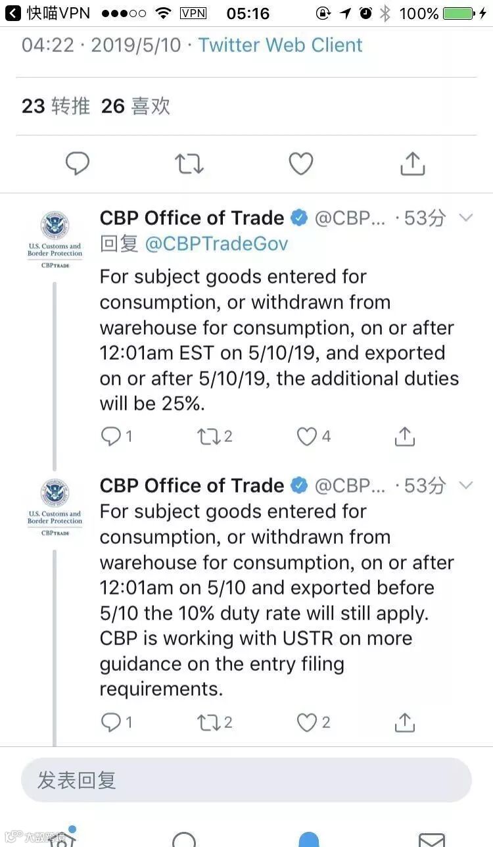Viewport: 493px width, 847px height.
Task: Return to 快喵VPN via the back arrow
Action: pos(13,13)
